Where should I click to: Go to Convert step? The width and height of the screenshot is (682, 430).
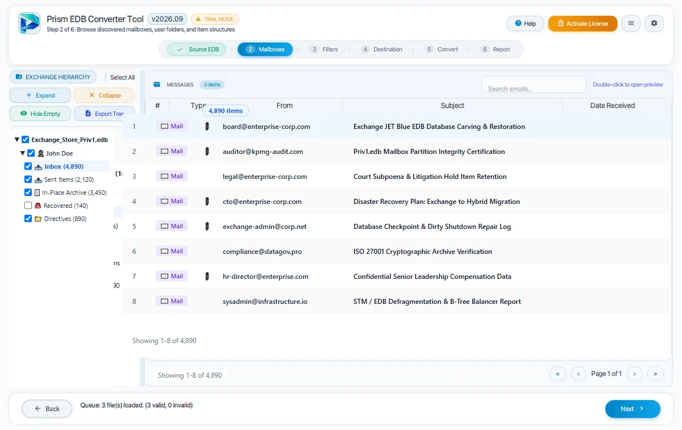442,49
